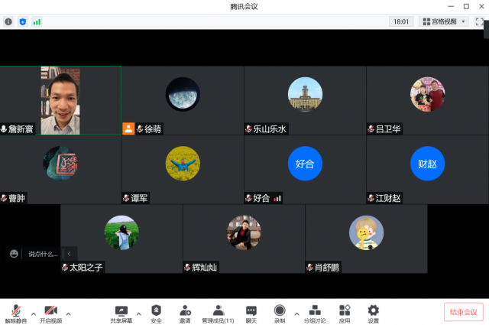Viewport: 489px width, 325px height.
Task: Click the green network signal indicator
Action: (37, 22)
